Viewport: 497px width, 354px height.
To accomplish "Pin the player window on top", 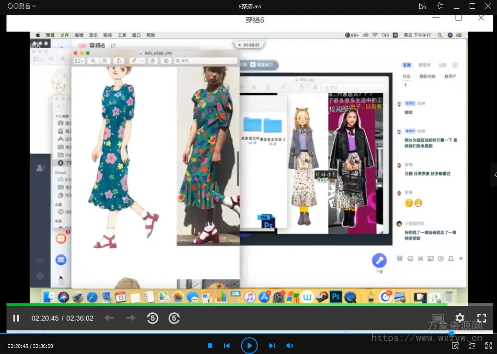I will click(x=440, y=6).
